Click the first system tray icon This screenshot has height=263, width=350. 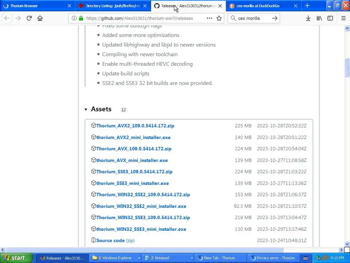(318, 258)
